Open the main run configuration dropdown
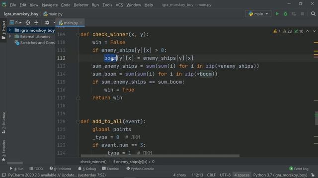The width and height of the screenshot is (318, 178). tap(258, 14)
